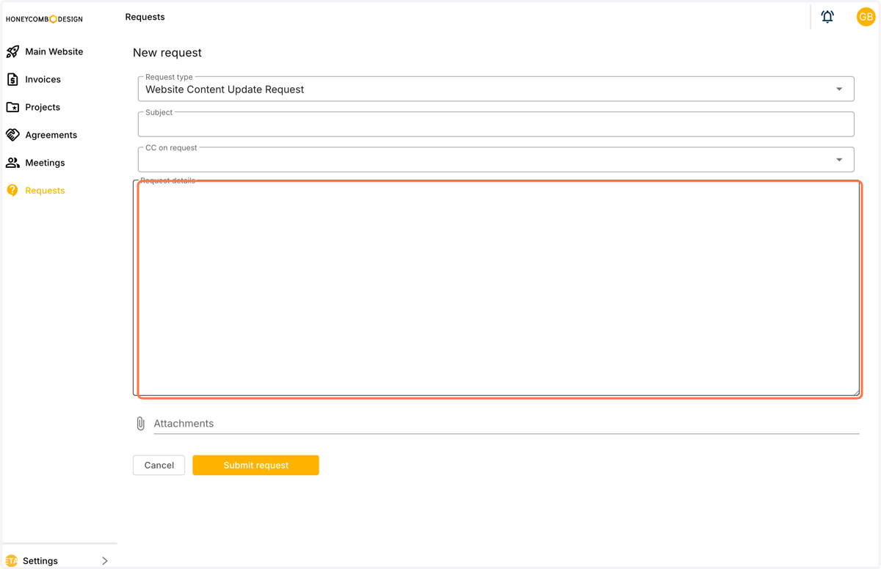Click the Requests question mark icon
This screenshot has width=881, height=569.
click(12, 191)
